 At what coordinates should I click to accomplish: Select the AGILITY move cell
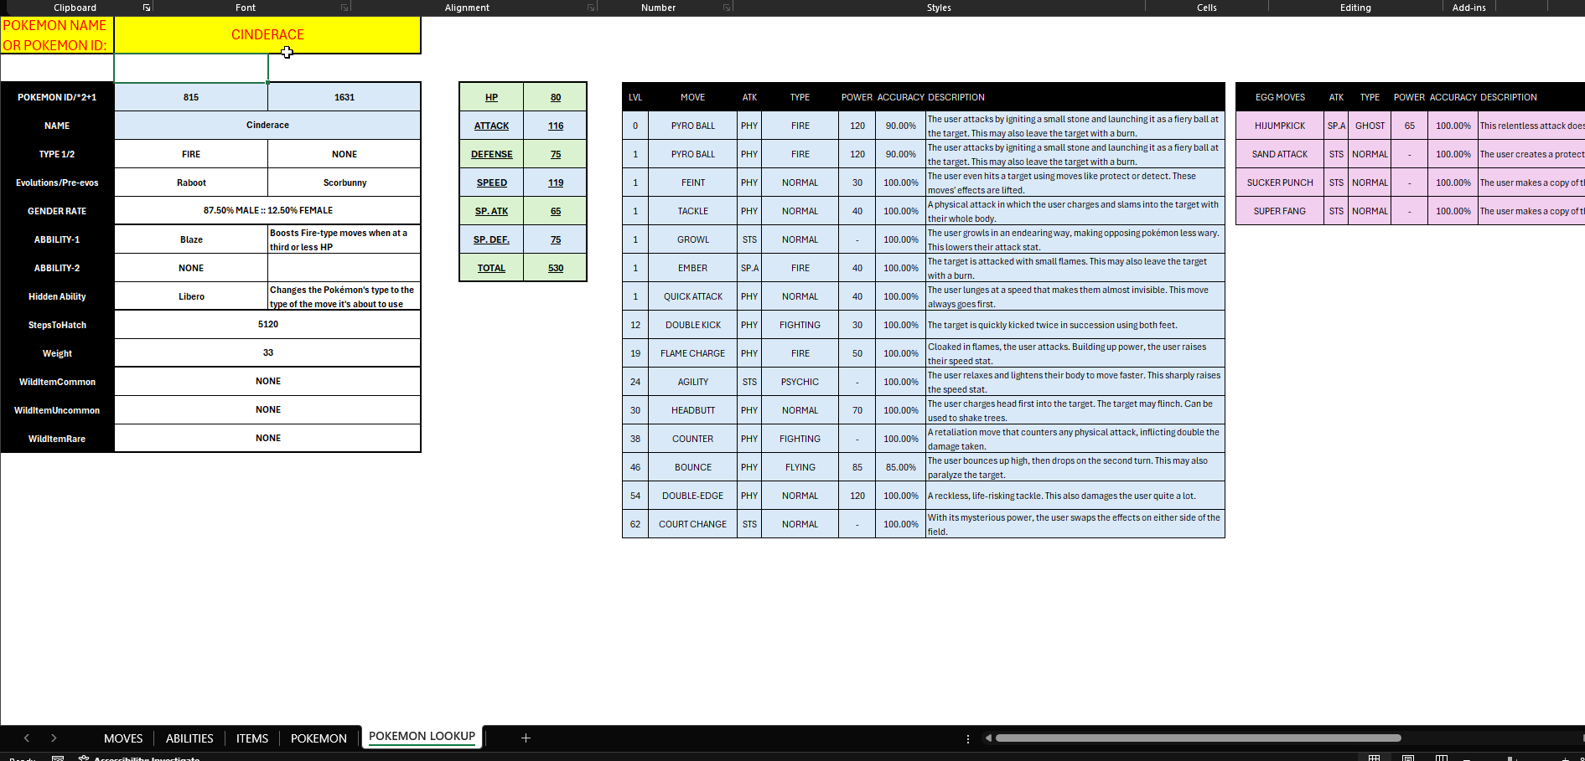692,382
